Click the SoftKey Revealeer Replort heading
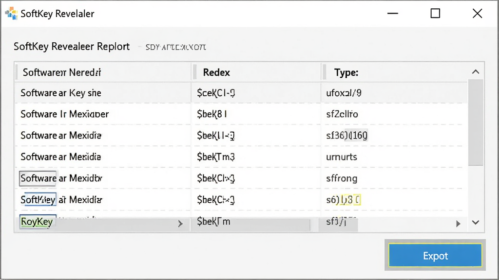499x280 pixels. coord(72,46)
